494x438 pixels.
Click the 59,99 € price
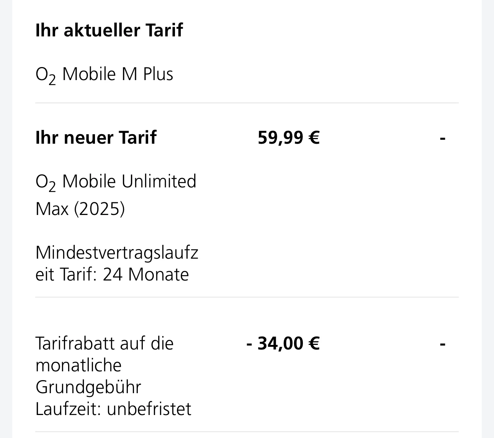pos(289,137)
